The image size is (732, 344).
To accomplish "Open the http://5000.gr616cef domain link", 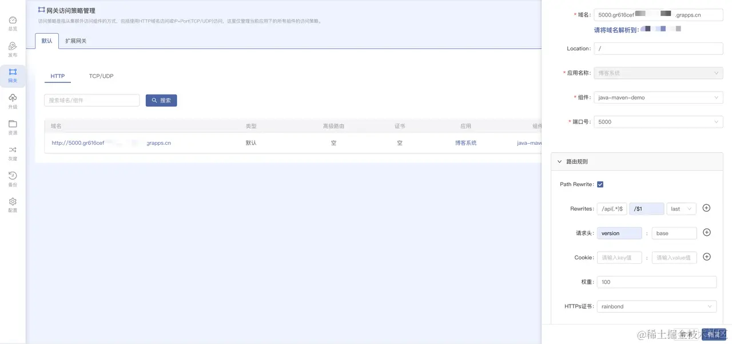I will [112, 143].
